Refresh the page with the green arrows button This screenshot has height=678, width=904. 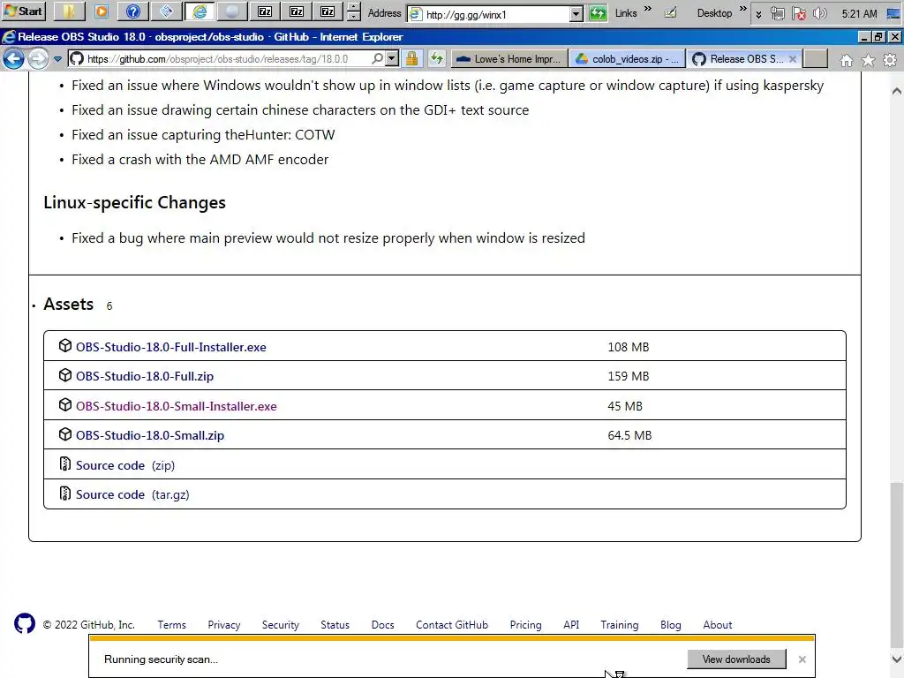click(437, 59)
